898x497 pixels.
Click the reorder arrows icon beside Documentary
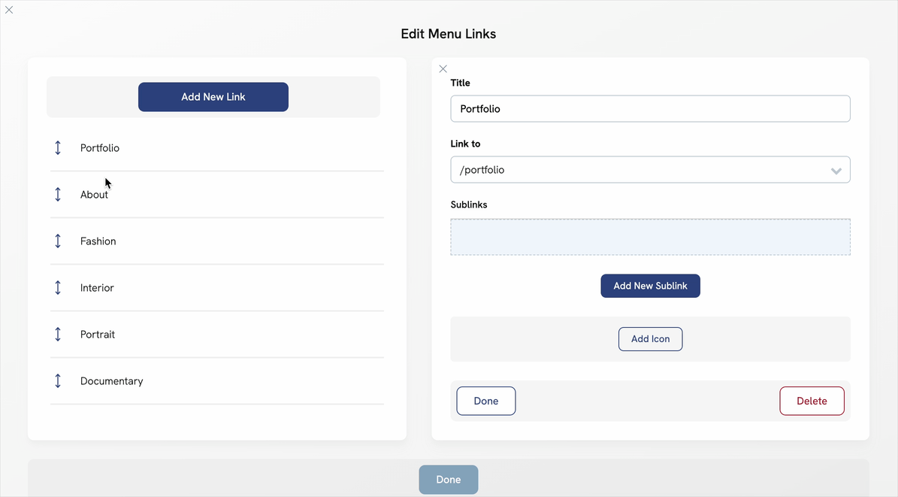coord(58,381)
